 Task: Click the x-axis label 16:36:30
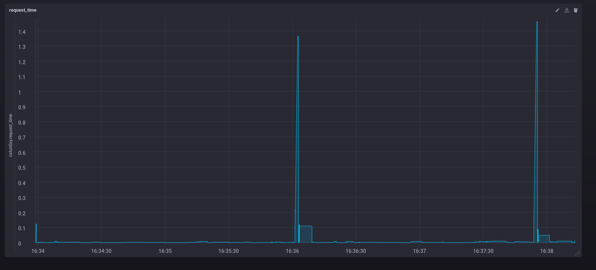pos(356,251)
